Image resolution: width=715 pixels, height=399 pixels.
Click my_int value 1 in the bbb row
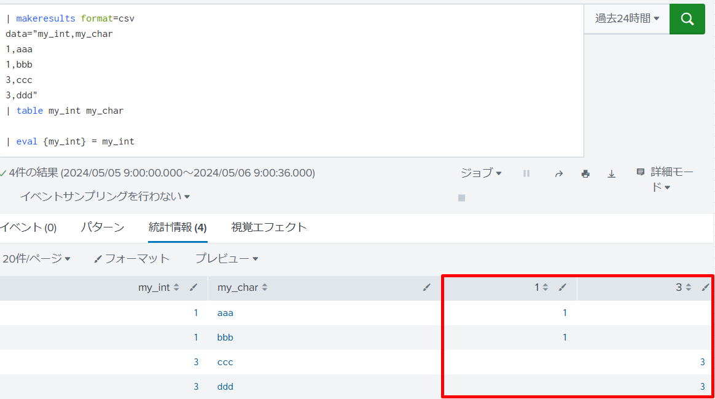196,338
